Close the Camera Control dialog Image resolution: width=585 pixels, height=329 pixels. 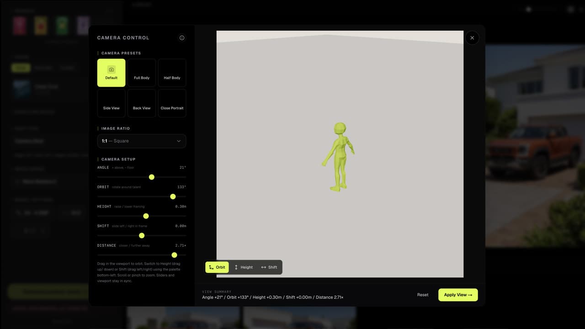pyautogui.click(x=472, y=38)
